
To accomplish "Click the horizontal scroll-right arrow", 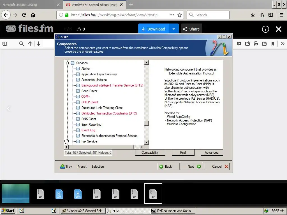I will [x=142, y=147].
